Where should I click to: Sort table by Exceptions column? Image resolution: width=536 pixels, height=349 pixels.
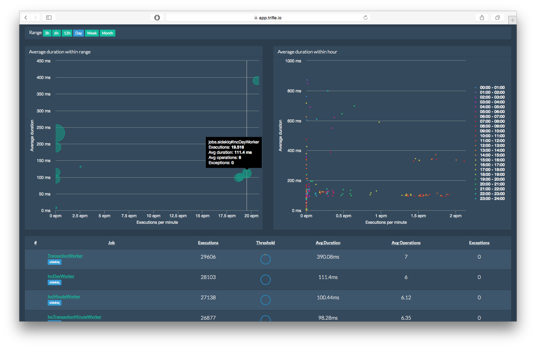pos(479,243)
